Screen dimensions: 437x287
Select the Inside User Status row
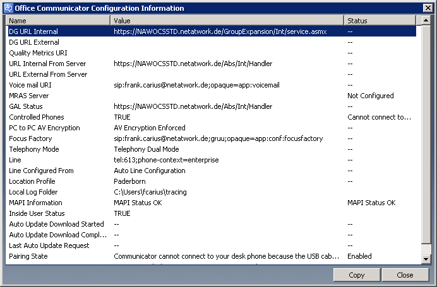[x=211, y=213]
